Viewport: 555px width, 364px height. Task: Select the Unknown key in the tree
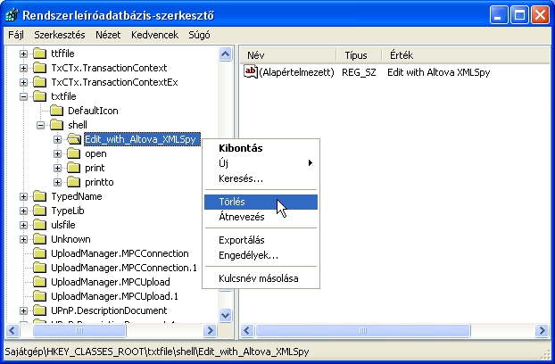[70, 239]
